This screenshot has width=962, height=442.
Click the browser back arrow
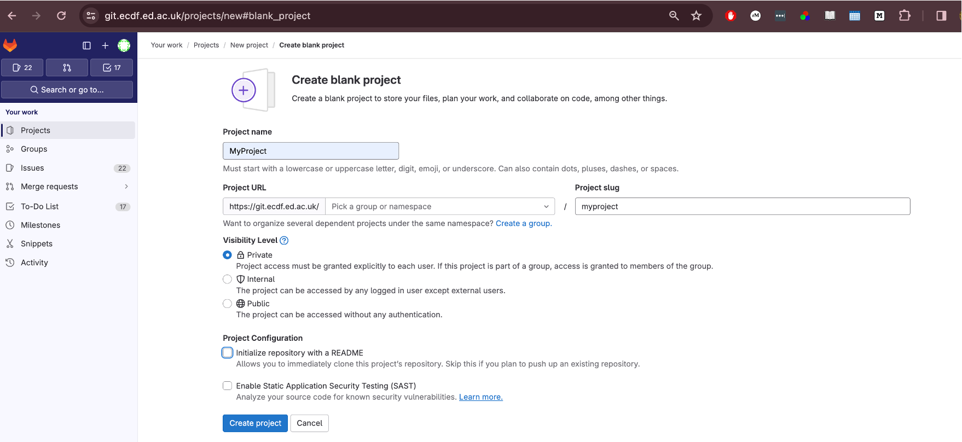click(x=12, y=16)
